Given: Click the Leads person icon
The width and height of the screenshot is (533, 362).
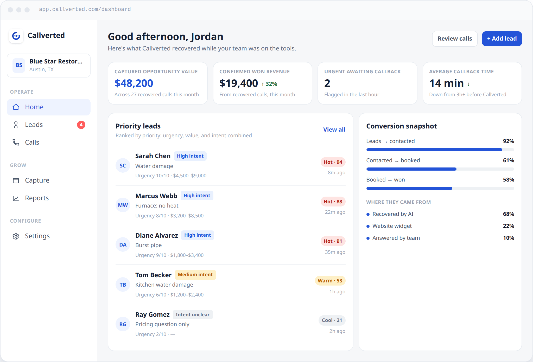Looking at the screenshot, I should point(16,125).
